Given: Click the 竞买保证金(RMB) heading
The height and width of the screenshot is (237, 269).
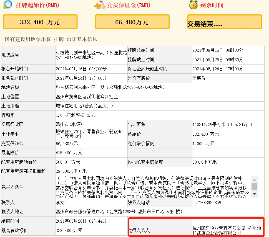Looking at the screenshot, I should (x=129, y=5).
